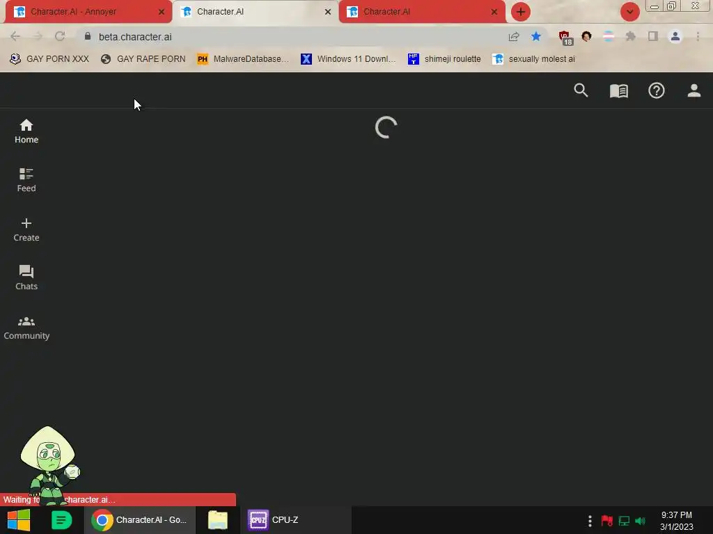Expand the tab search dropdown arrow
This screenshot has width=713, height=534.
pos(629,12)
